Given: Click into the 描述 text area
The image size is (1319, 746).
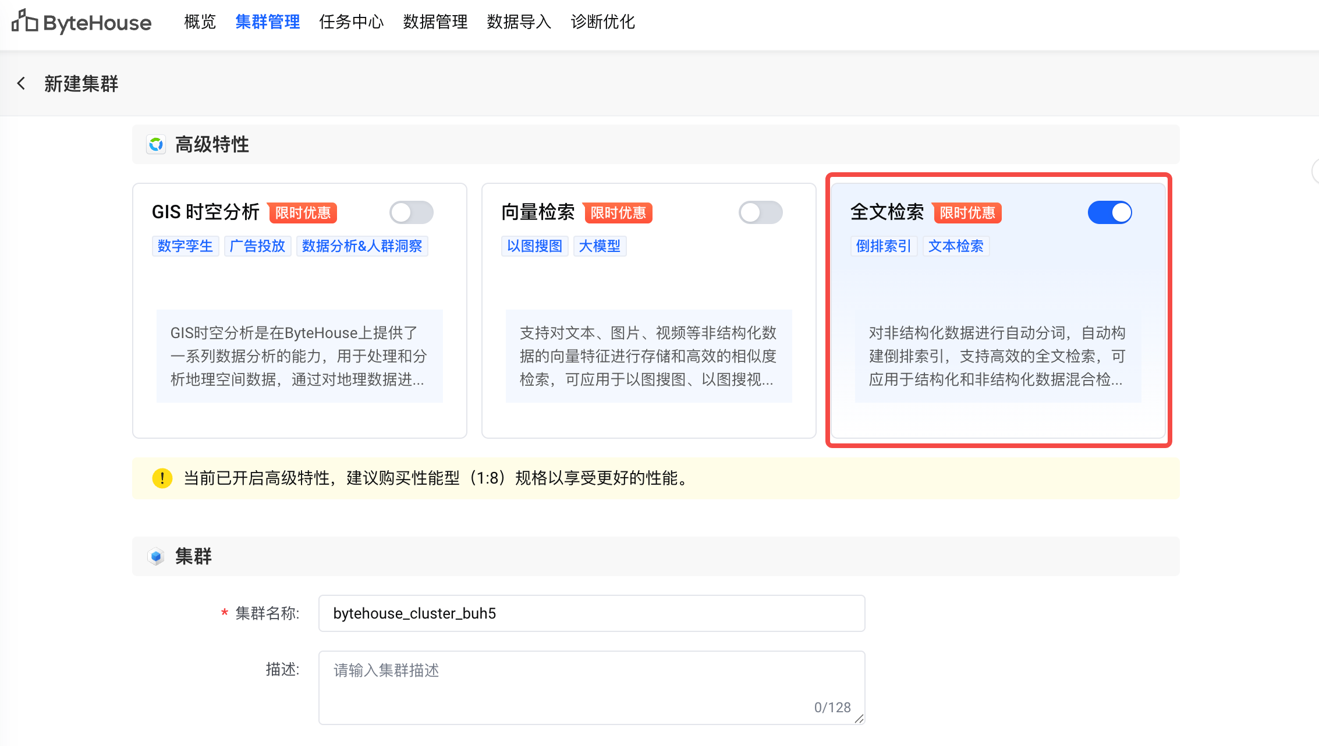Looking at the screenshot, I should pos(591,688).
